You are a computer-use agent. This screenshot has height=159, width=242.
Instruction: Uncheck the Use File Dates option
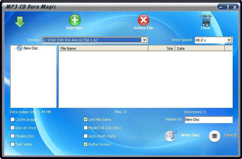(x=86, y=119)
